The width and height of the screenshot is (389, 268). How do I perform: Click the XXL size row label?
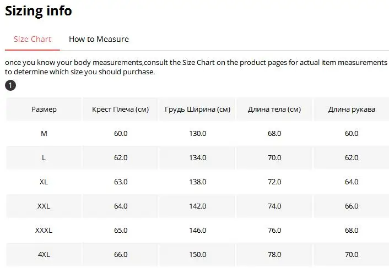(x=44, y=206)
